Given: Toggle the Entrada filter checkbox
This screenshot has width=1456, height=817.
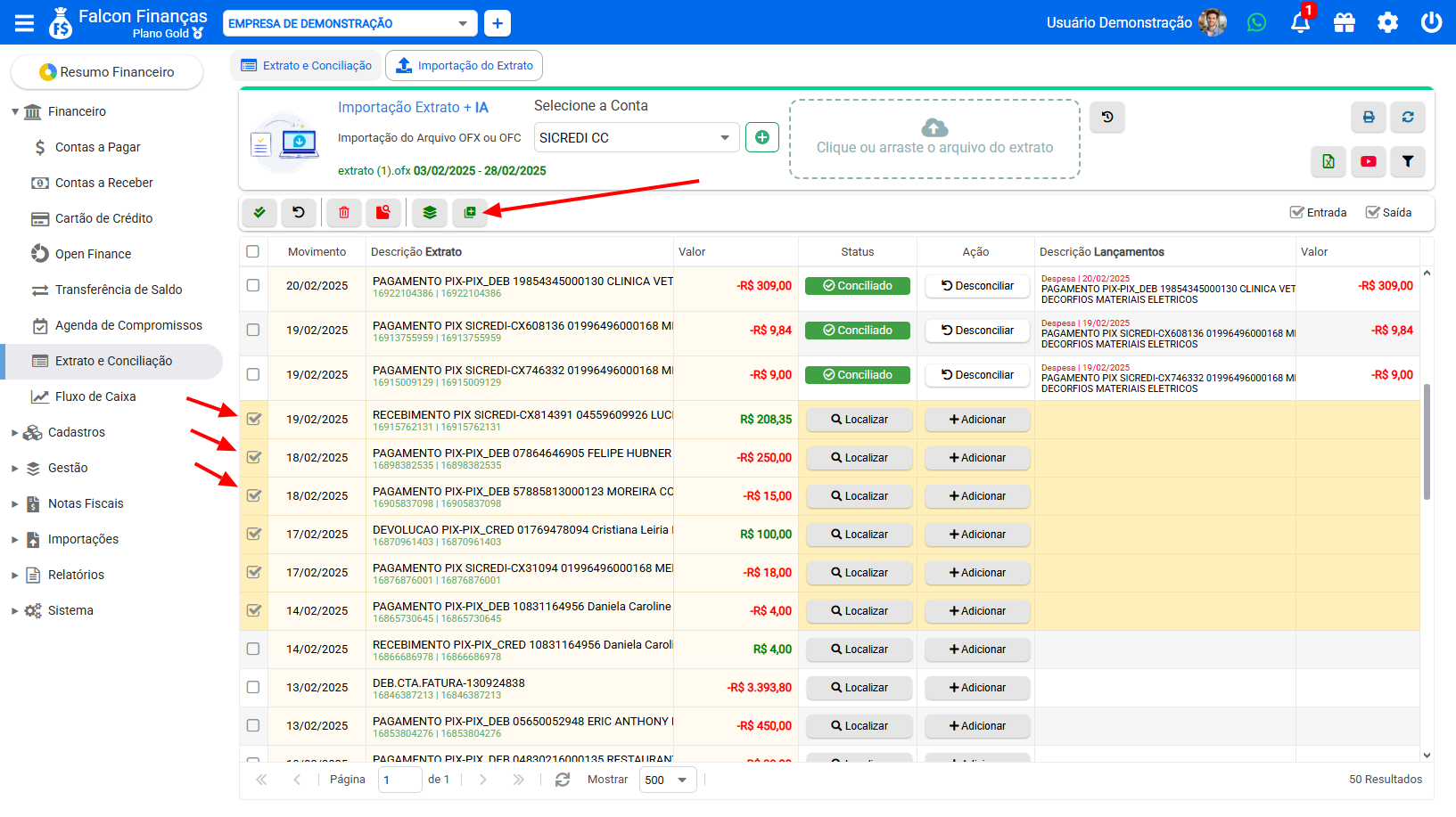Looking at the screenshot, I should (x=1297, y=212).
